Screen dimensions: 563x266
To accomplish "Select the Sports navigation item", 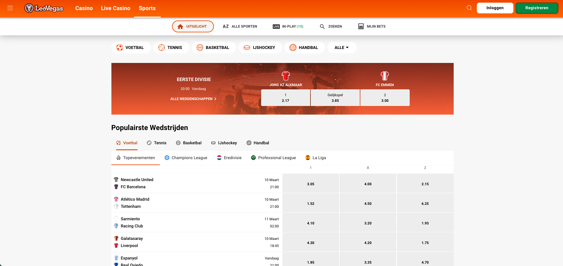I will [147, 8].
